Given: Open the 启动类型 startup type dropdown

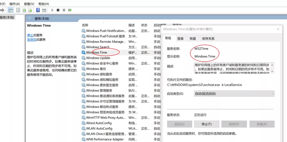Looking at the screenshot, I should point(234,94).
